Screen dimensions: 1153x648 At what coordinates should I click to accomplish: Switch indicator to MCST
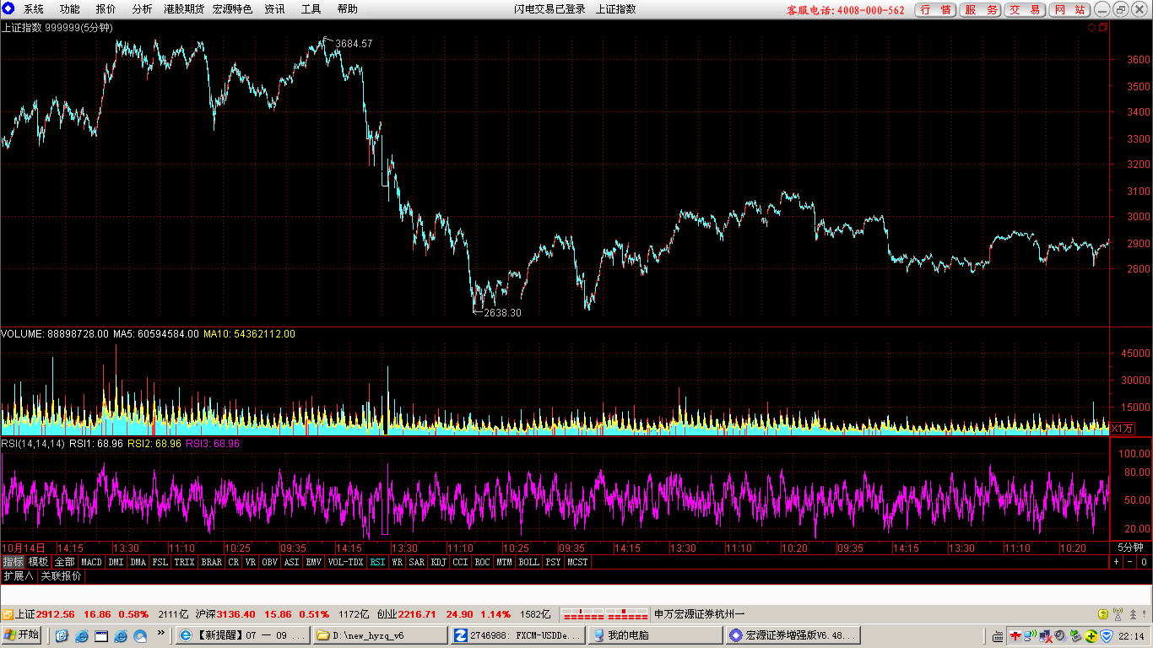(x=578, y=562)
